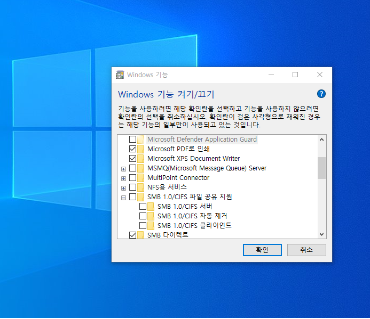Image resolution: width=370 pixels, height=319 pixels.
Task: Select the MultiPoint Connector label
Action: [x=178, y=178]
